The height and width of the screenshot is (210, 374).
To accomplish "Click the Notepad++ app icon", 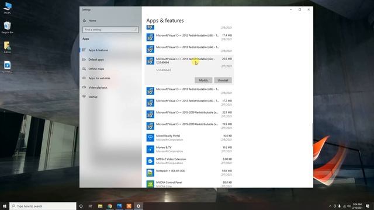I will pos(150,173).
